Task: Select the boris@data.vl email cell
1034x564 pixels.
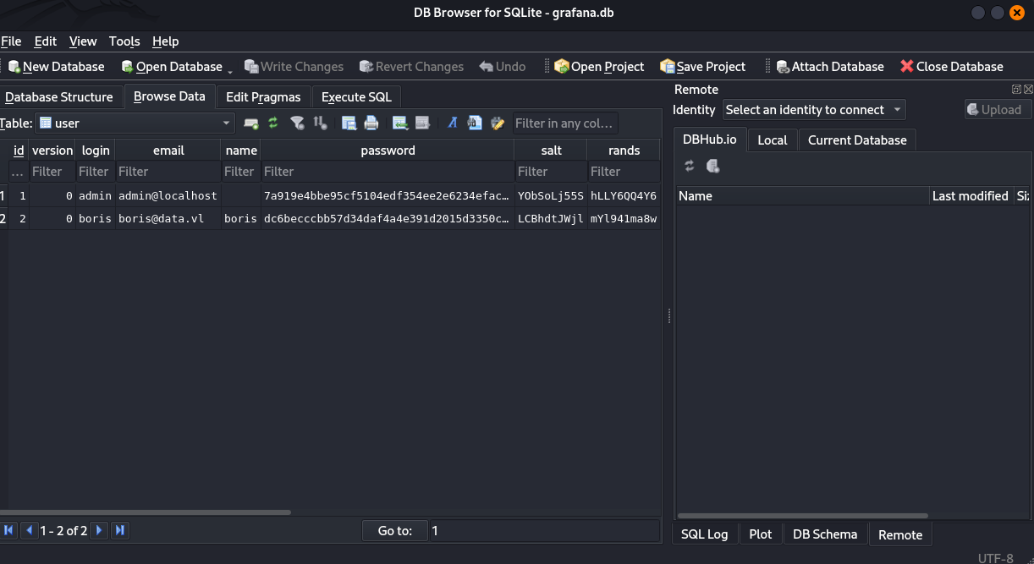Action: coord(168,219)
